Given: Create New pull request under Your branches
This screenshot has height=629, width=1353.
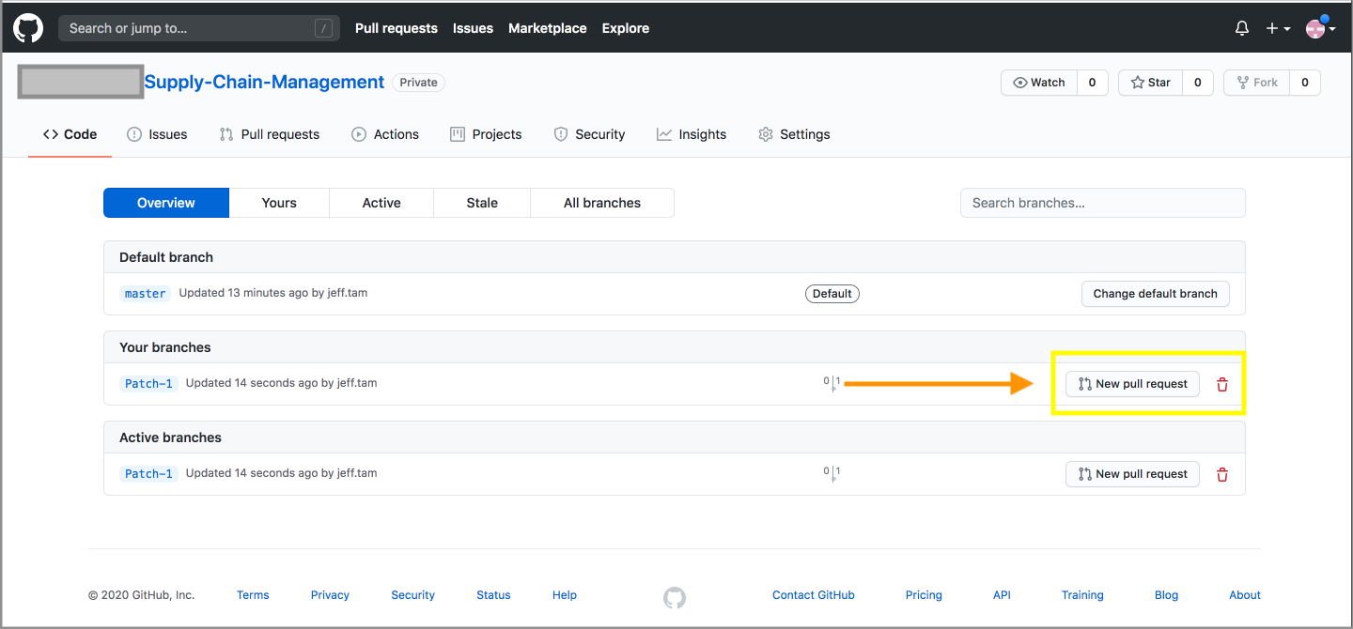Looking at the screenshot, I should pos(1132,384).
